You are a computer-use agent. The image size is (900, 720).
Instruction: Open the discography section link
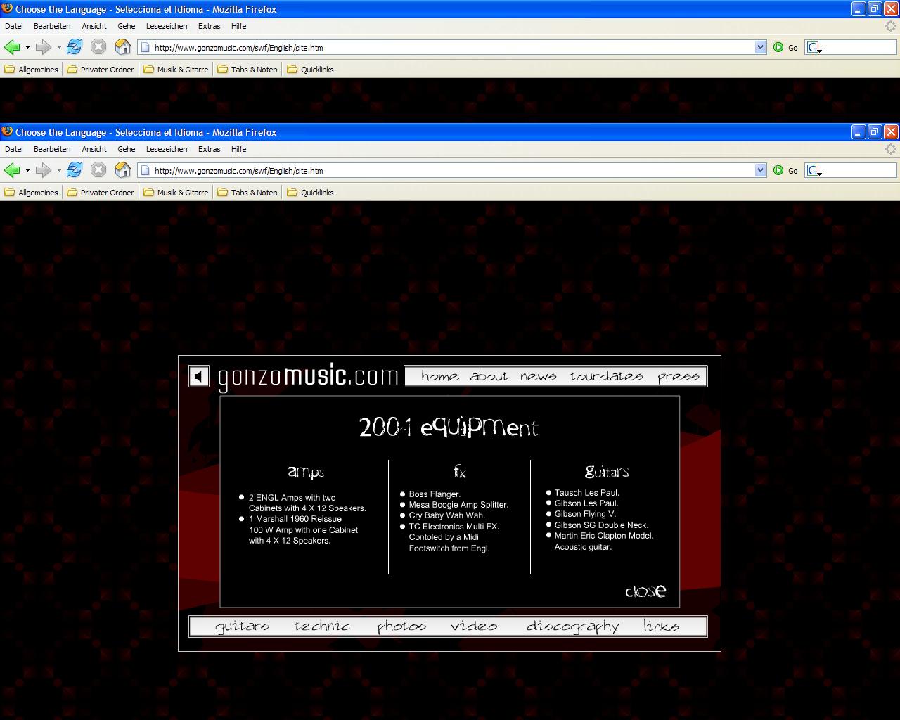[572, 626]
